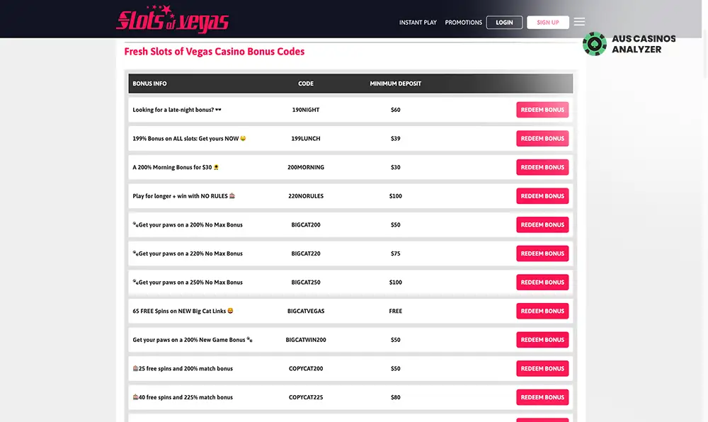The width and height of the screenshot is (708, 422).
Task: Click the Login button
Action: pyautogui.click(x=504, y=23)
